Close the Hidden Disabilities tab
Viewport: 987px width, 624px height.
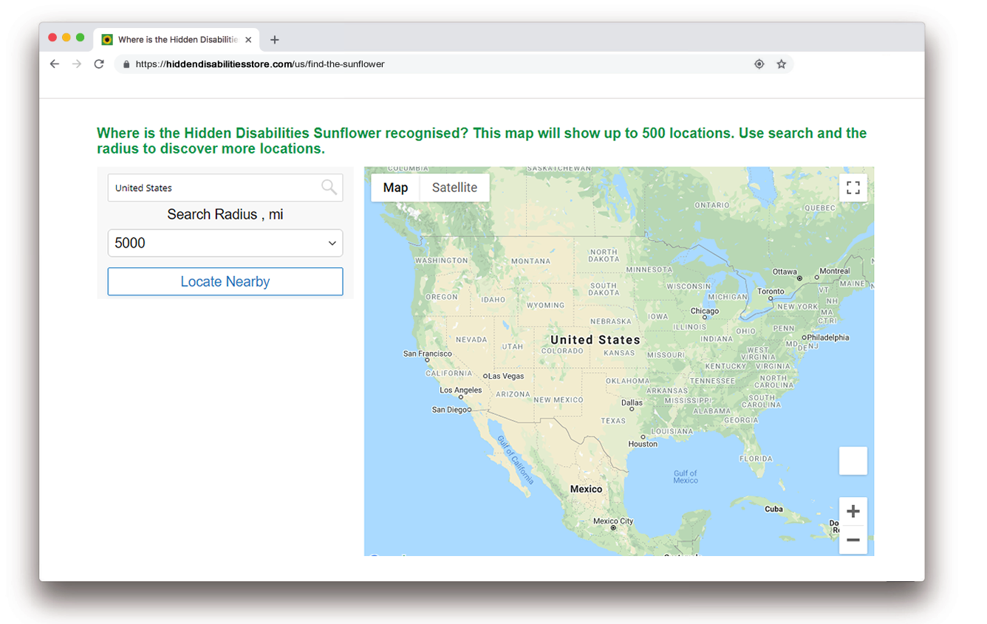tap(248, 40)
